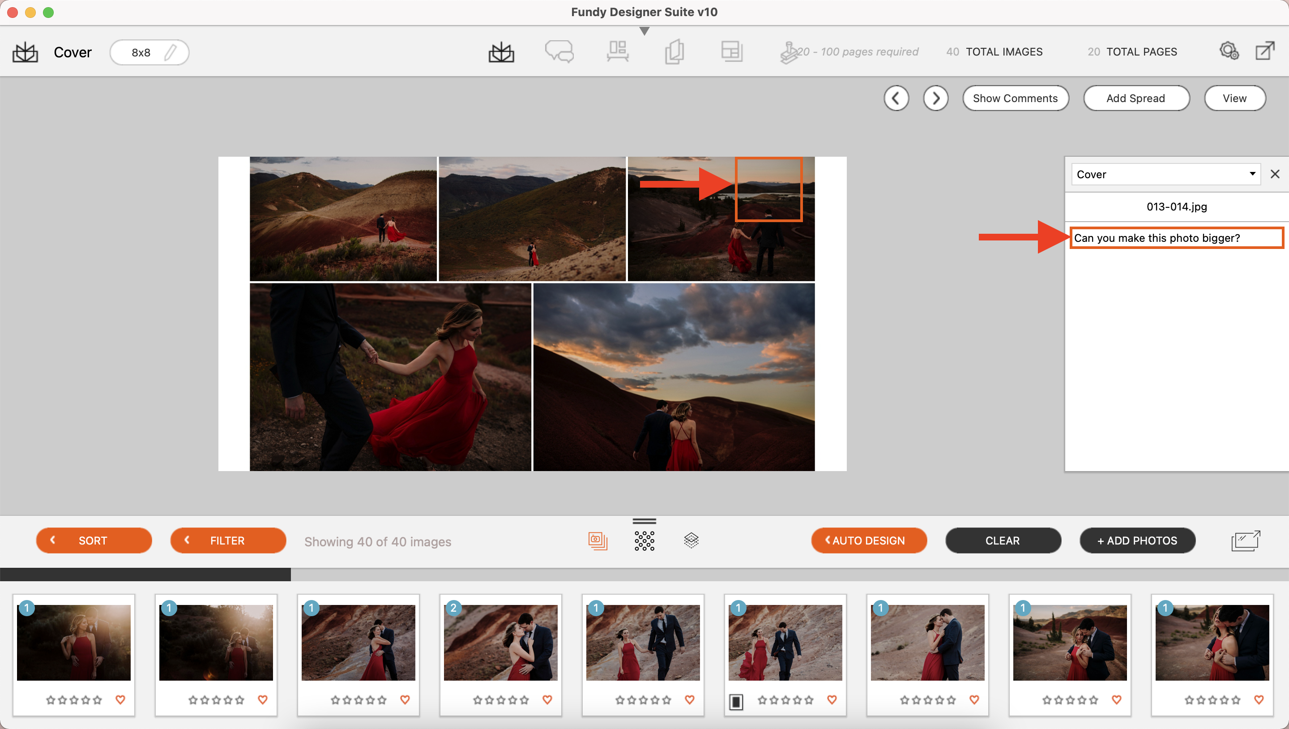Toggle the heart on the fifth thumbnail
Image resolution: width=1289 pixels, height=729 pixels.
click(x=690, y=699)
